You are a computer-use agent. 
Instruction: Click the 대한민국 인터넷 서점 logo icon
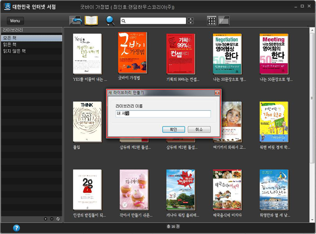pos(7,6)
